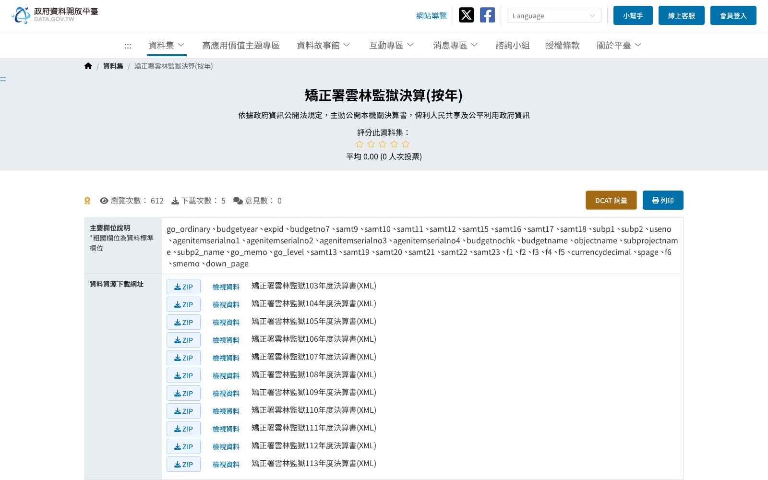Rate the dataset two stars

[371, 144]
